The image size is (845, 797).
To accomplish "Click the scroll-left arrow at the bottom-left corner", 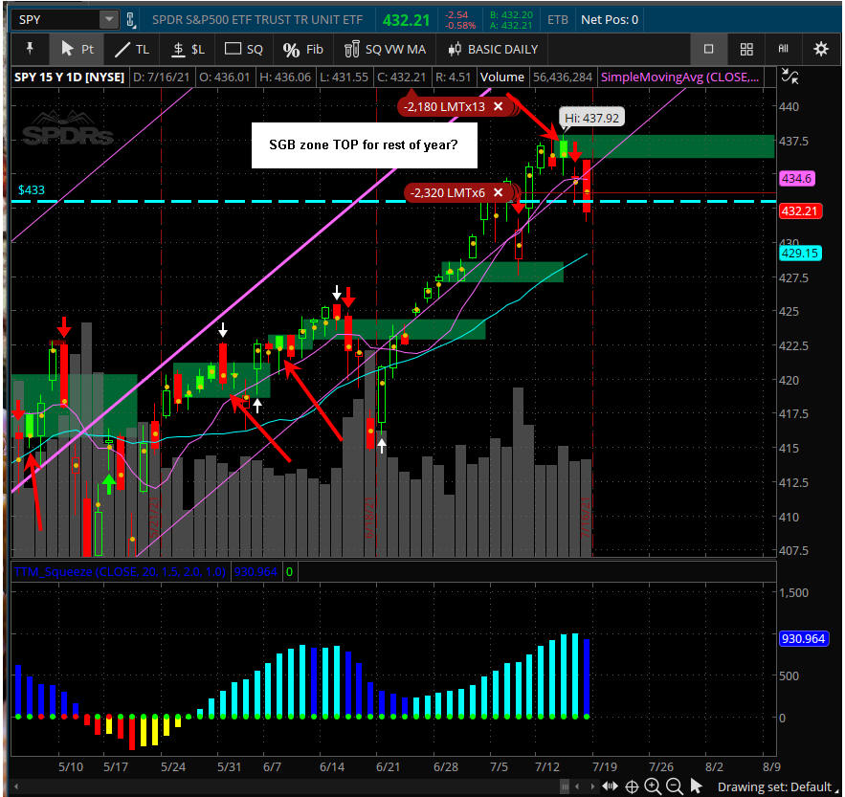I will (16, 786).
